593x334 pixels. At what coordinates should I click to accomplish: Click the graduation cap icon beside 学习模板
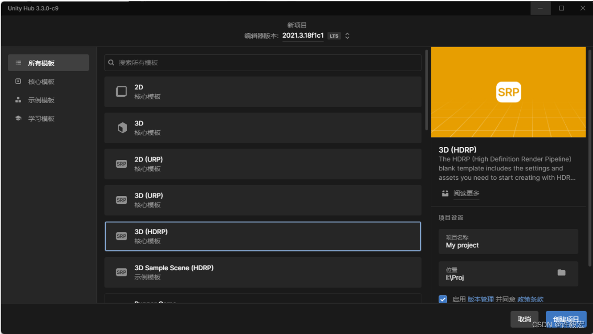tap(18, 118)
